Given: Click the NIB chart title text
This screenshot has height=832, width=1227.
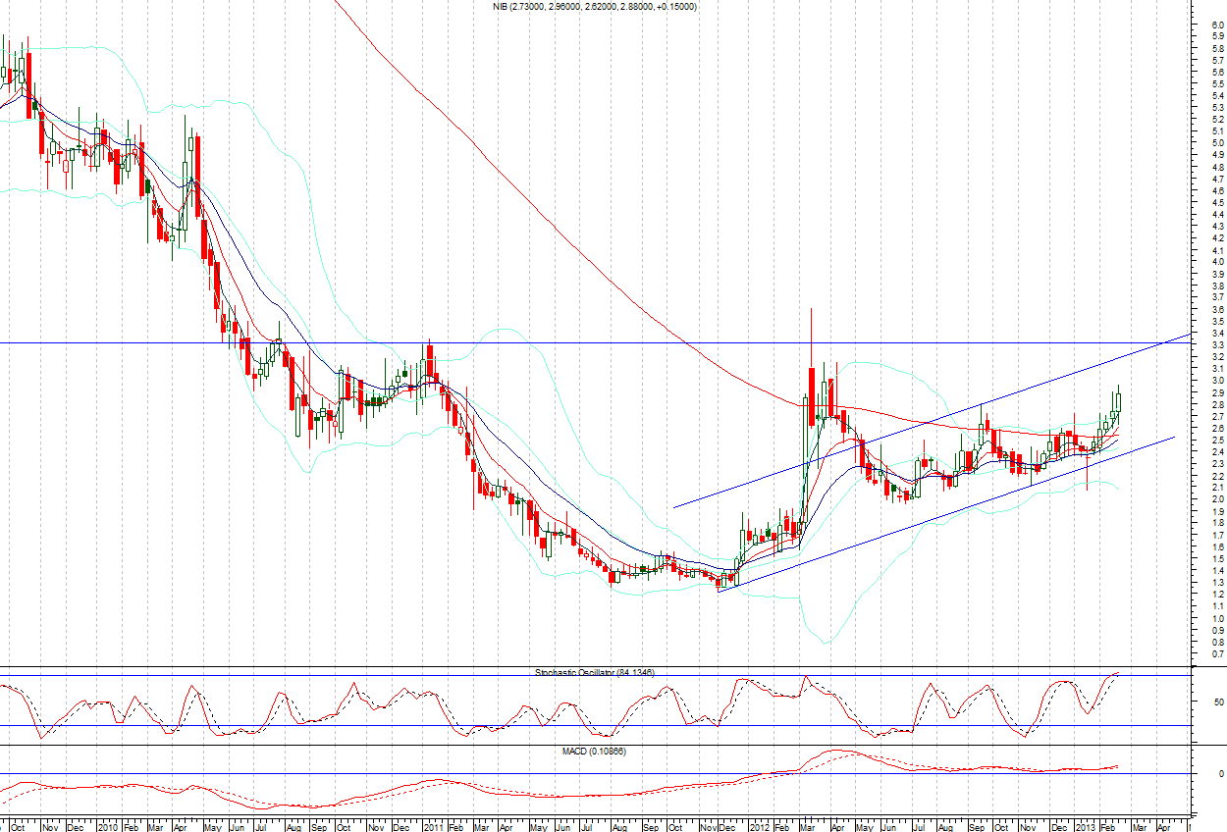Looking at the screenshot, I should [x=595, y=7].
